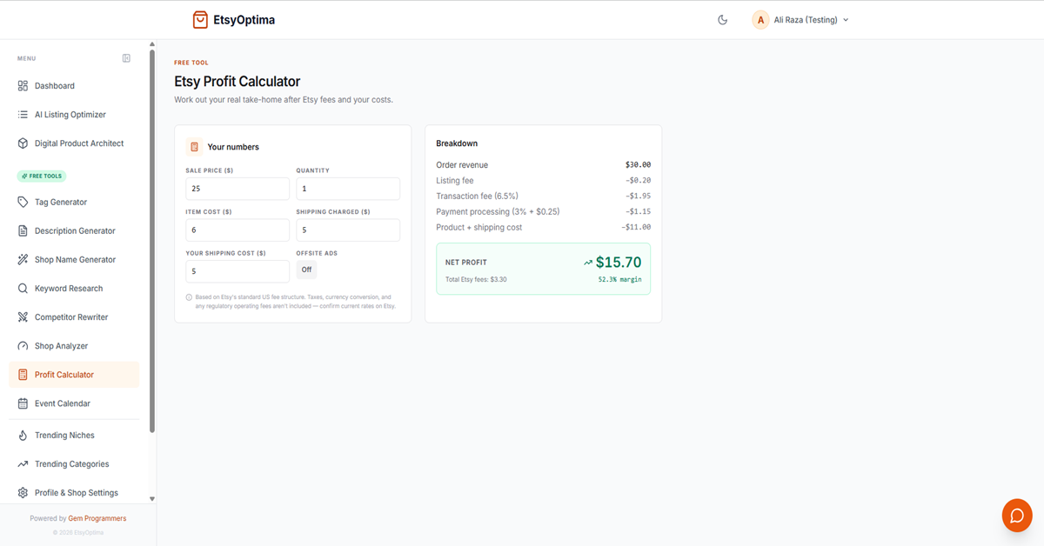Click the Event Calendar icon

23,403
